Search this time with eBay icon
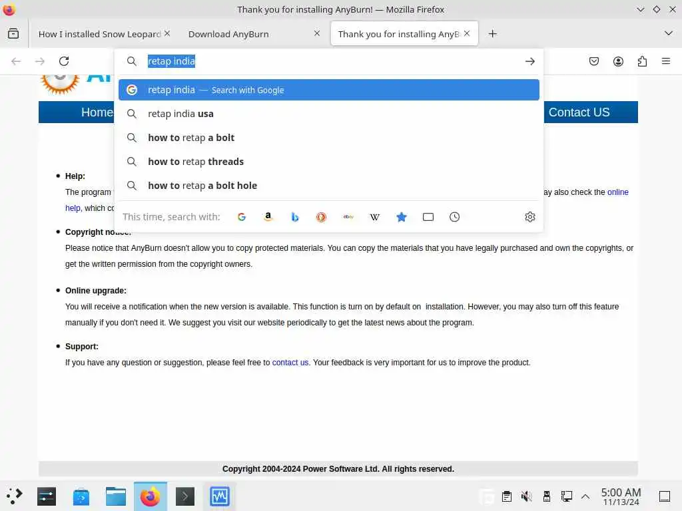682x511 pixels. [348, 217]
